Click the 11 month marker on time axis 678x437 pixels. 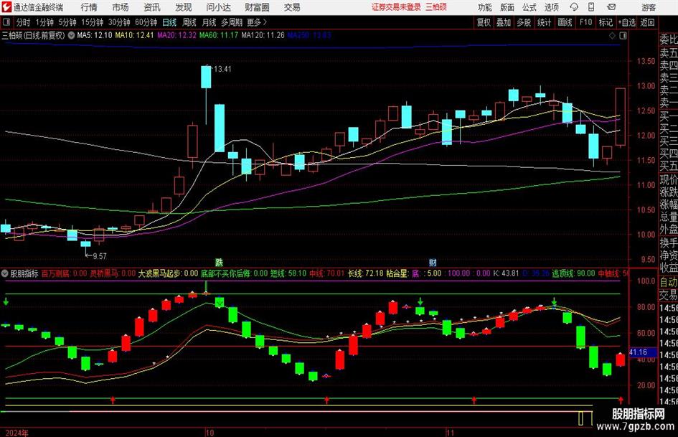click(450, 433)
